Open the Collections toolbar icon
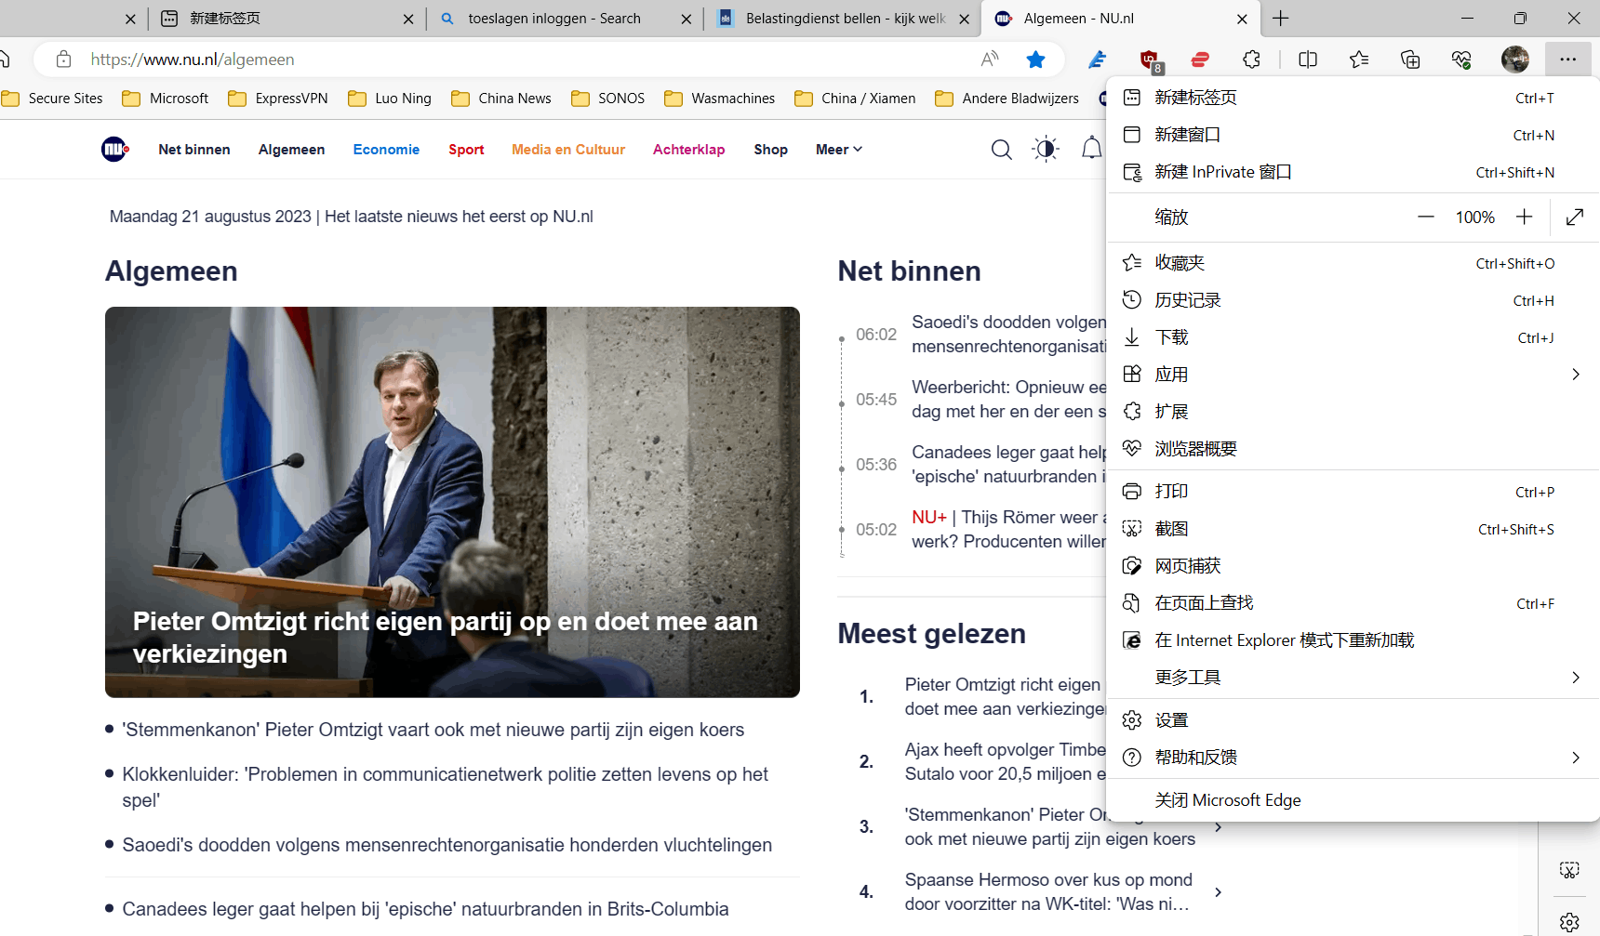 (1410, 59)
